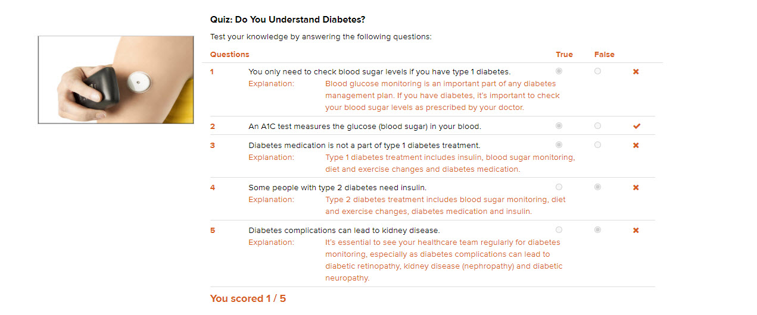Select False for type 2 insulin question
Image resolution: width=757 pixels, height=315 pixels.
coord(597,187)
